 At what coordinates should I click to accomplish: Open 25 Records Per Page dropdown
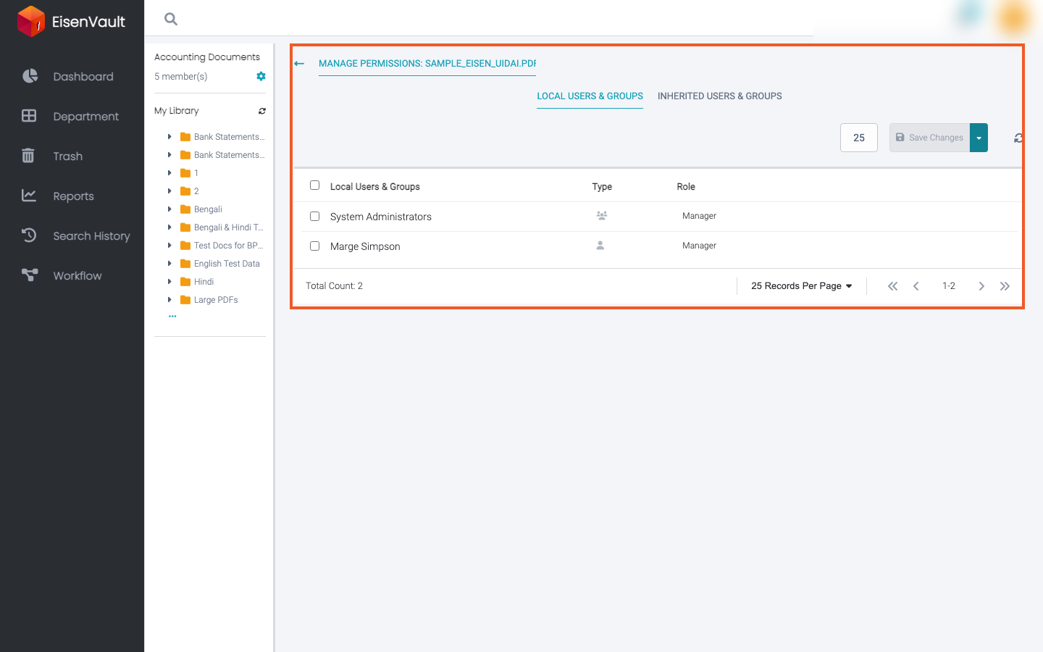[x=802, y=286]
